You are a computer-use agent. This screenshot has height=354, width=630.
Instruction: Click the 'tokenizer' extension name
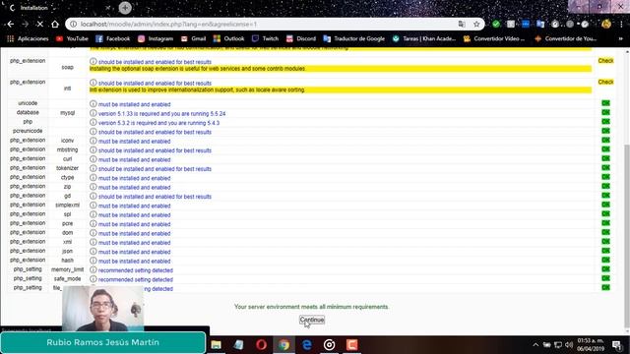[x=68, y=168]
